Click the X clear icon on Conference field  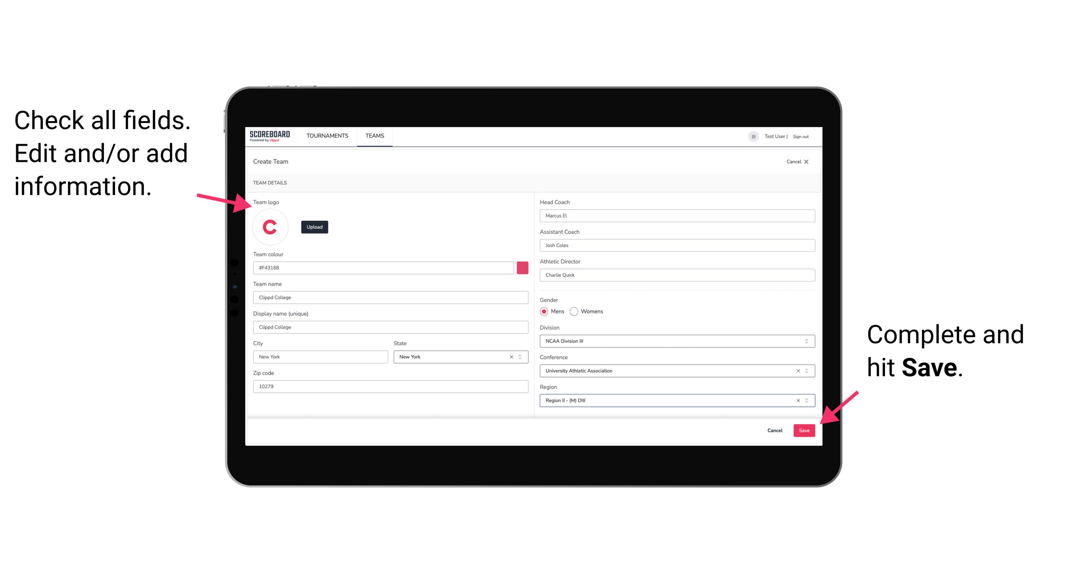click(796, 371)
